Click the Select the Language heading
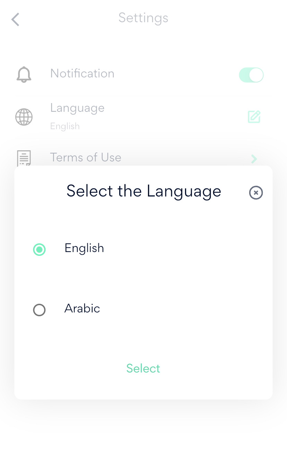This screenshot has height=469, width=287. [x=143, y=191]
